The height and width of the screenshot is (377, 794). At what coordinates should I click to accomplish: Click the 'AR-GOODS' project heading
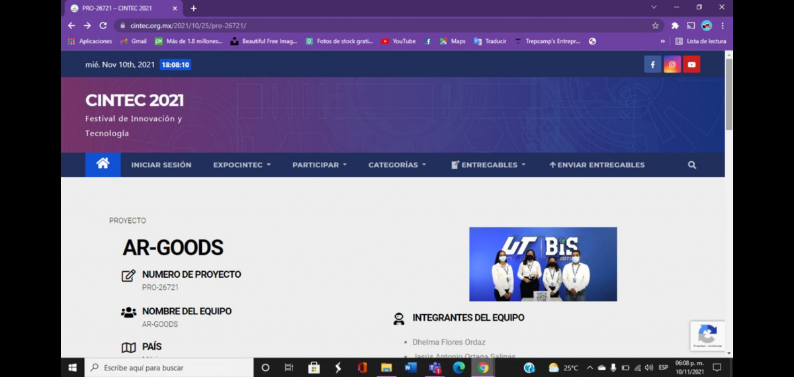(173, 248)
